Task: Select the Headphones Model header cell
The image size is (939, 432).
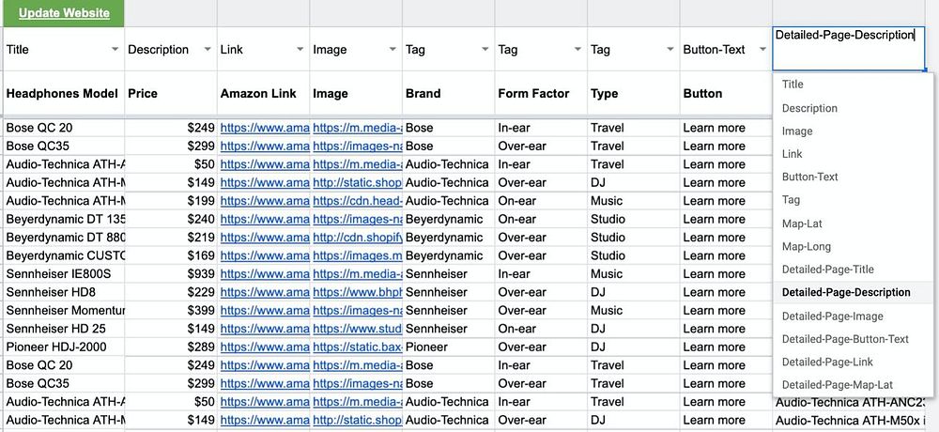Action: click(62, 94)
